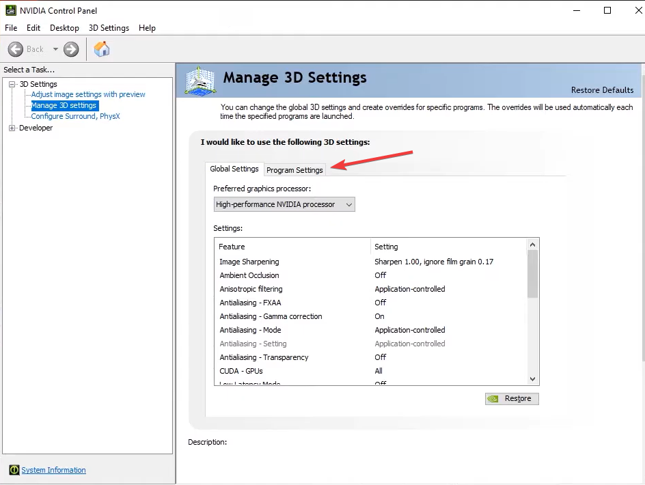The image size is (645, 485).
Task: Open System Information link
Action: (53, 470)
